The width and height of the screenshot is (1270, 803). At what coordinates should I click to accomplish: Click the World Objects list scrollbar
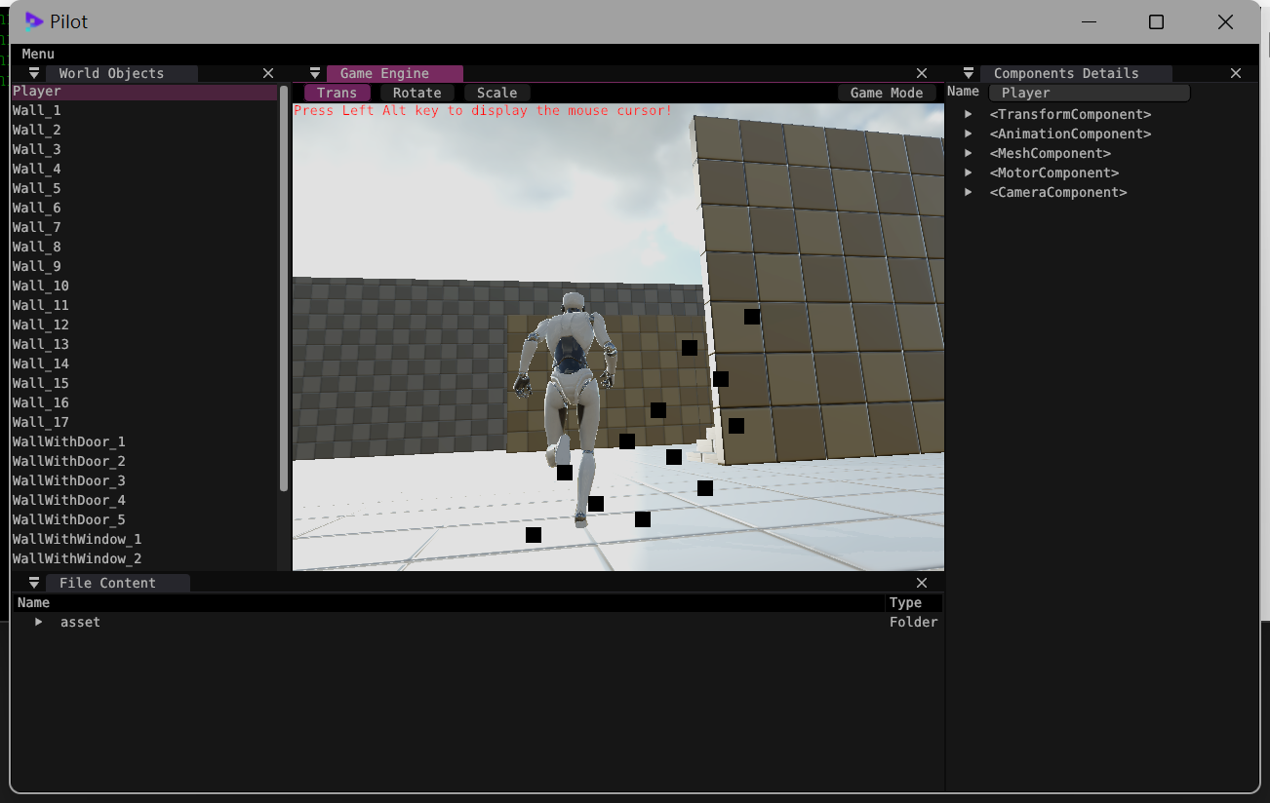pyautogui.click(x=283, y=292)
